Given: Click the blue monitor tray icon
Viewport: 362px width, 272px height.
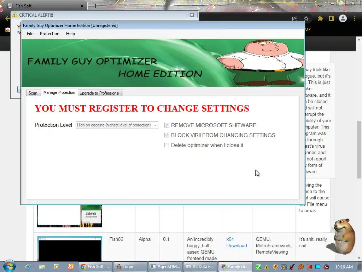Looking at the screenshot, I should pos(318,267).
